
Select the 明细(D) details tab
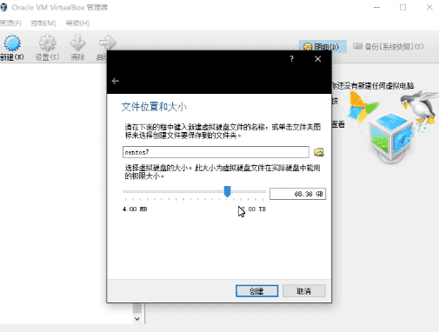(323, 46)
